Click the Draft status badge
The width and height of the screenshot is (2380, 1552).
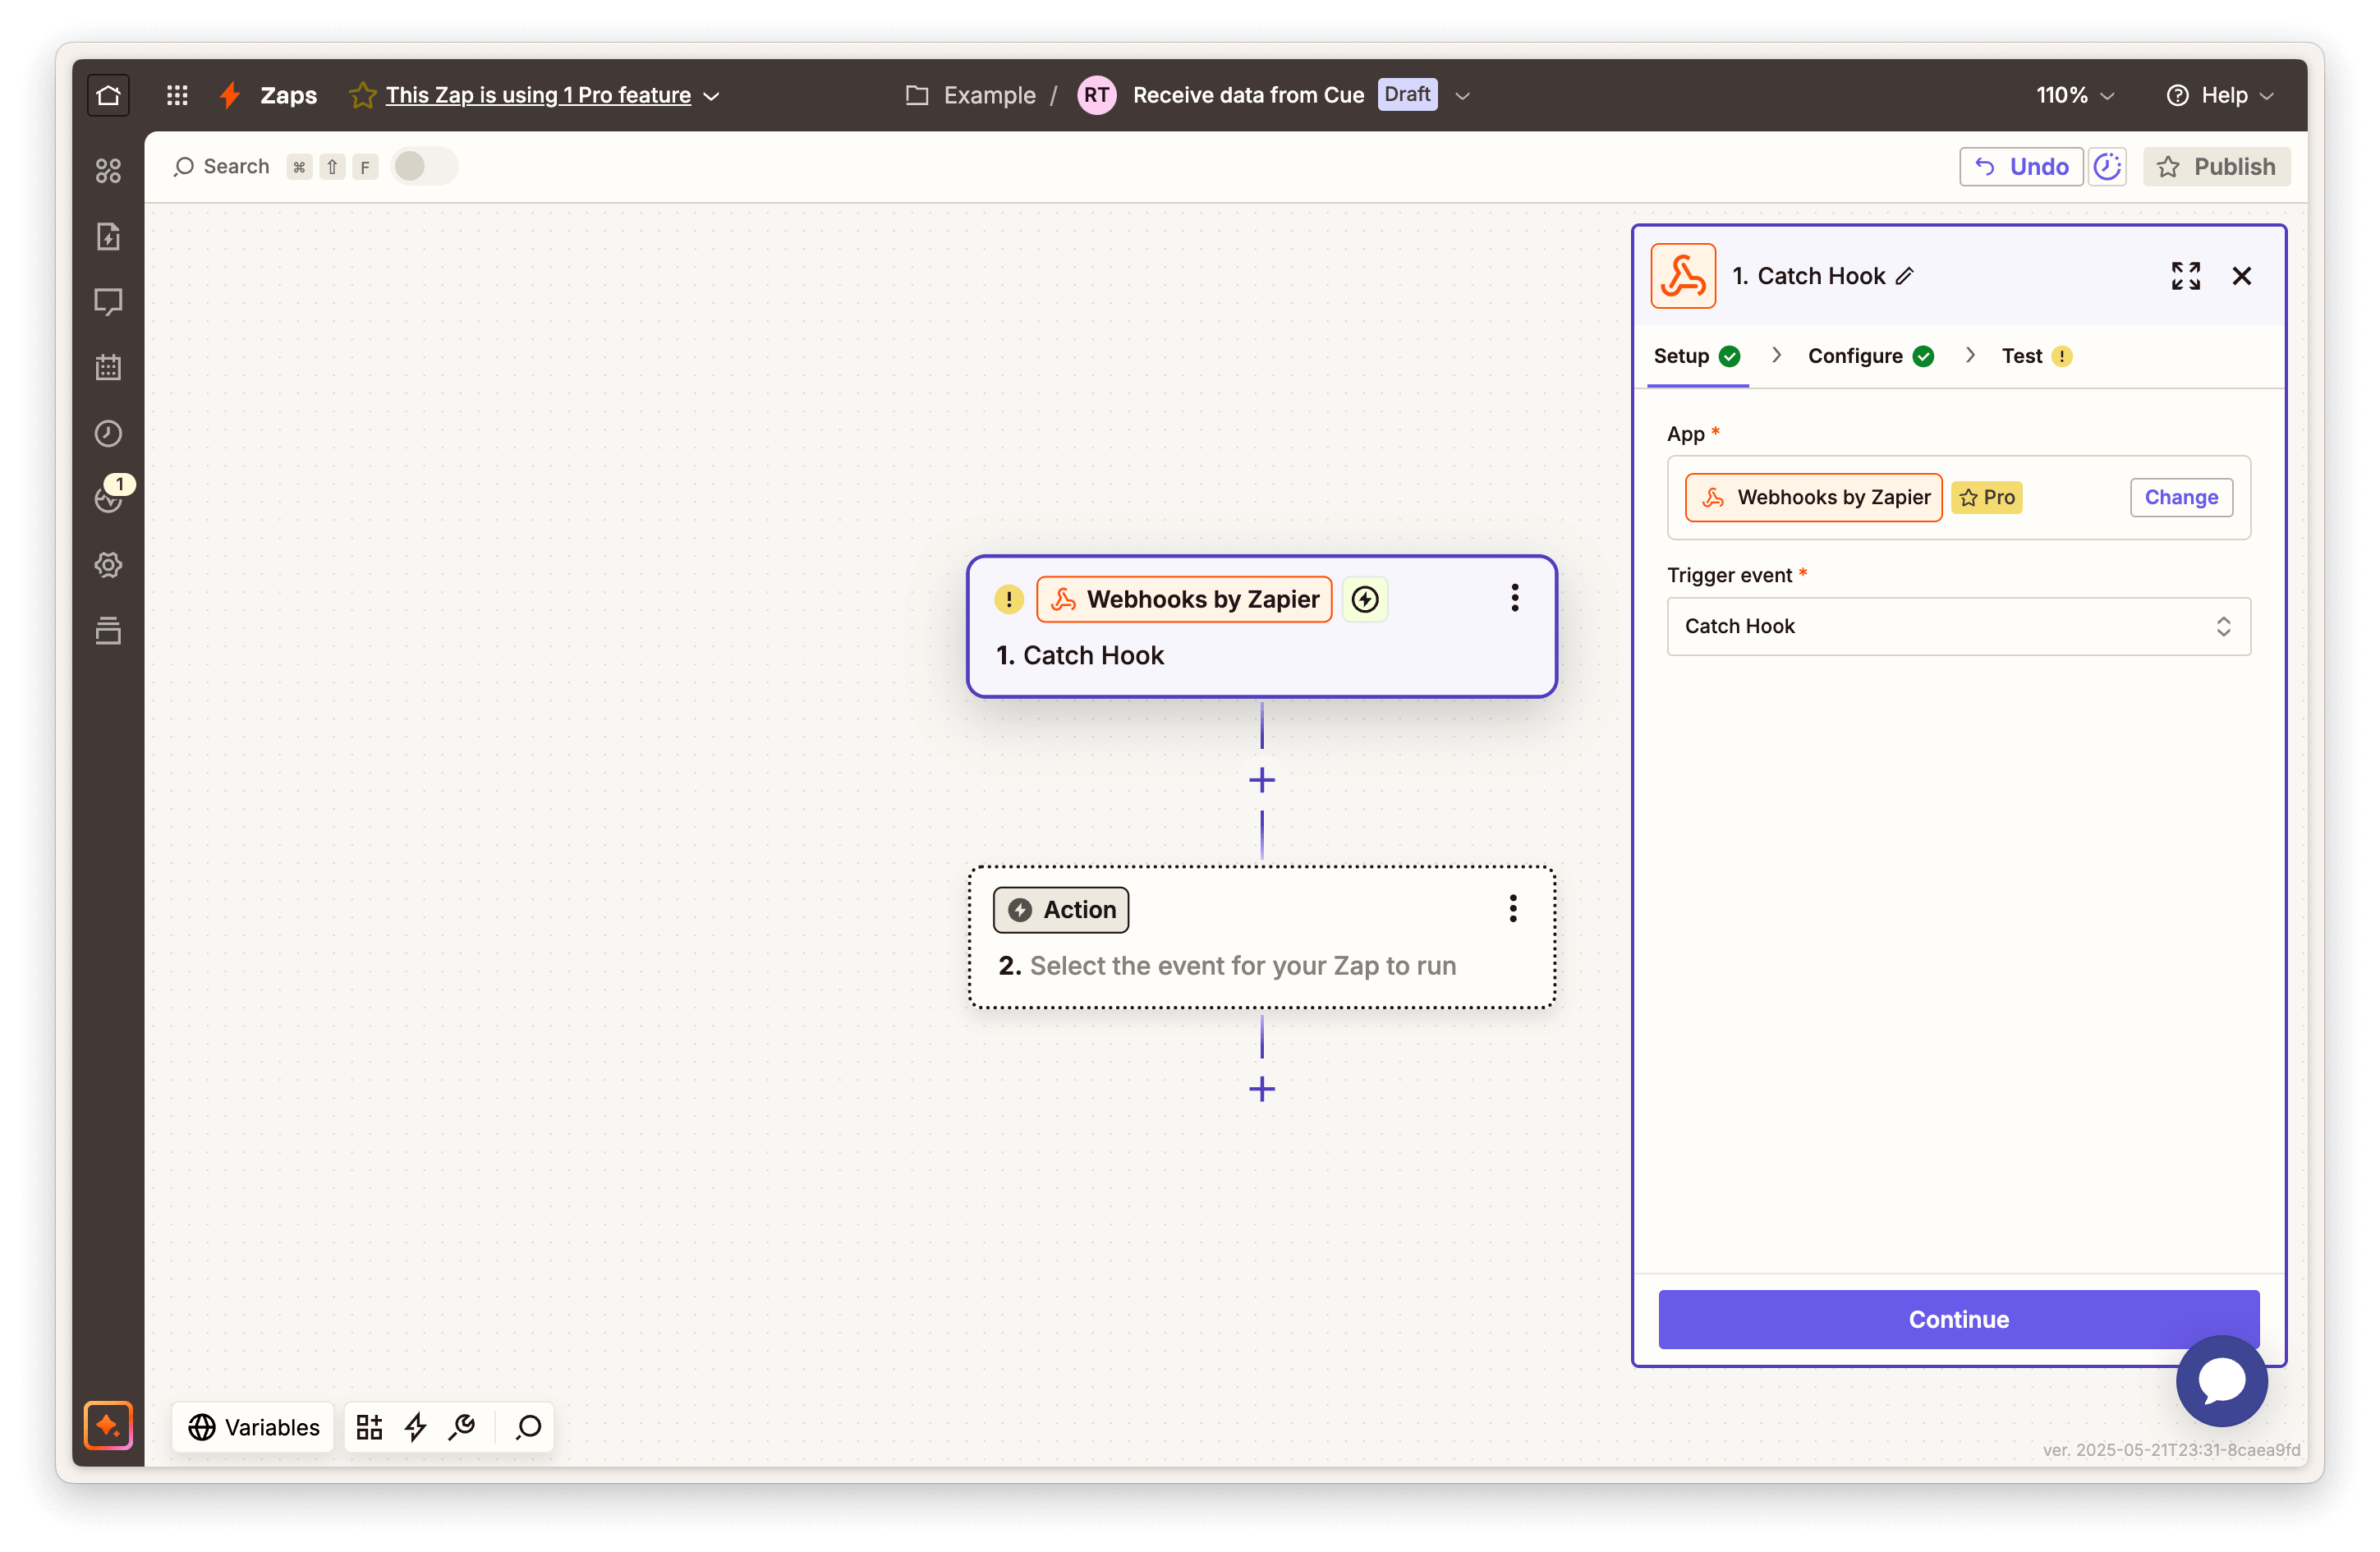1406,95
